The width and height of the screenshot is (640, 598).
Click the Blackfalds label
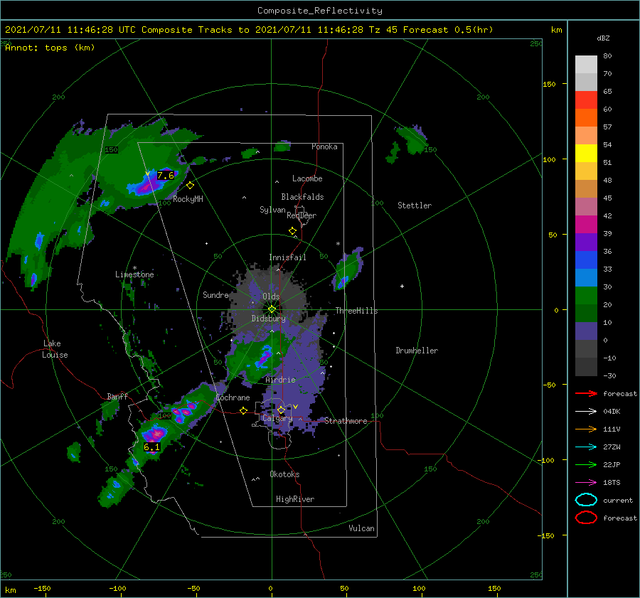click(x=302, y=197)
